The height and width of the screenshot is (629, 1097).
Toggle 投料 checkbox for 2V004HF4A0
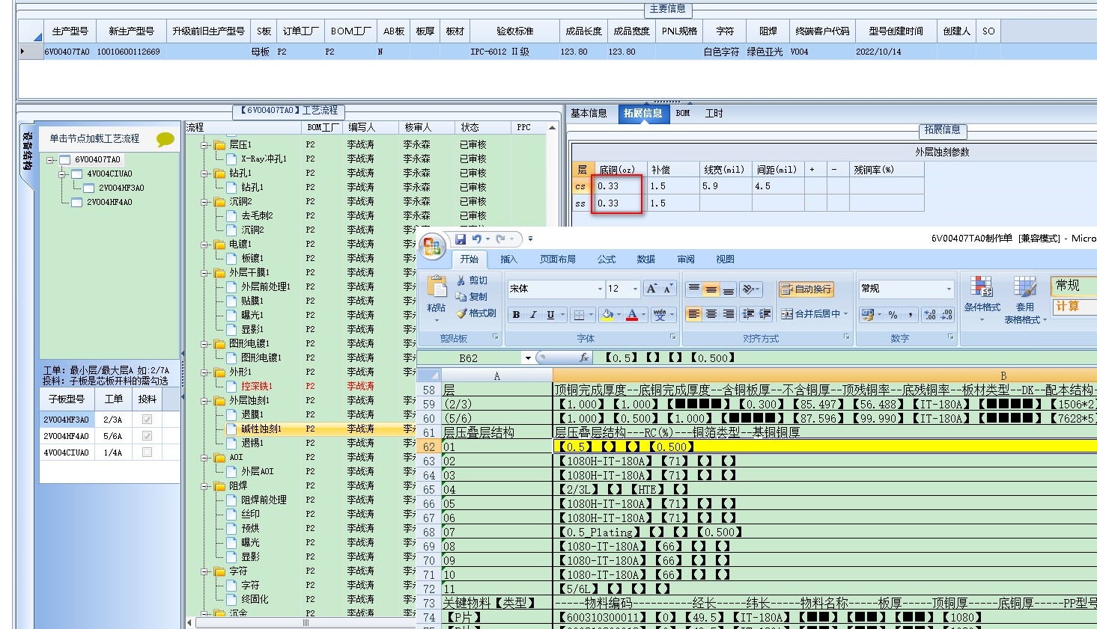(148, 436)
